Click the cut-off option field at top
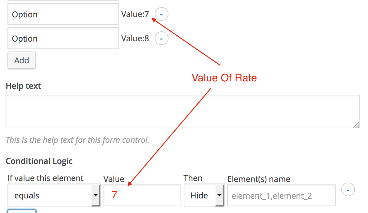Screen dimensions: 368x213 63,1
